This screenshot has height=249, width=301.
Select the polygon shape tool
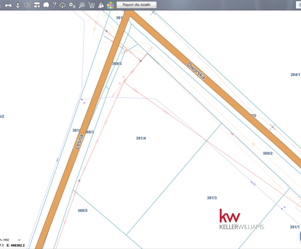click(46, 5)
